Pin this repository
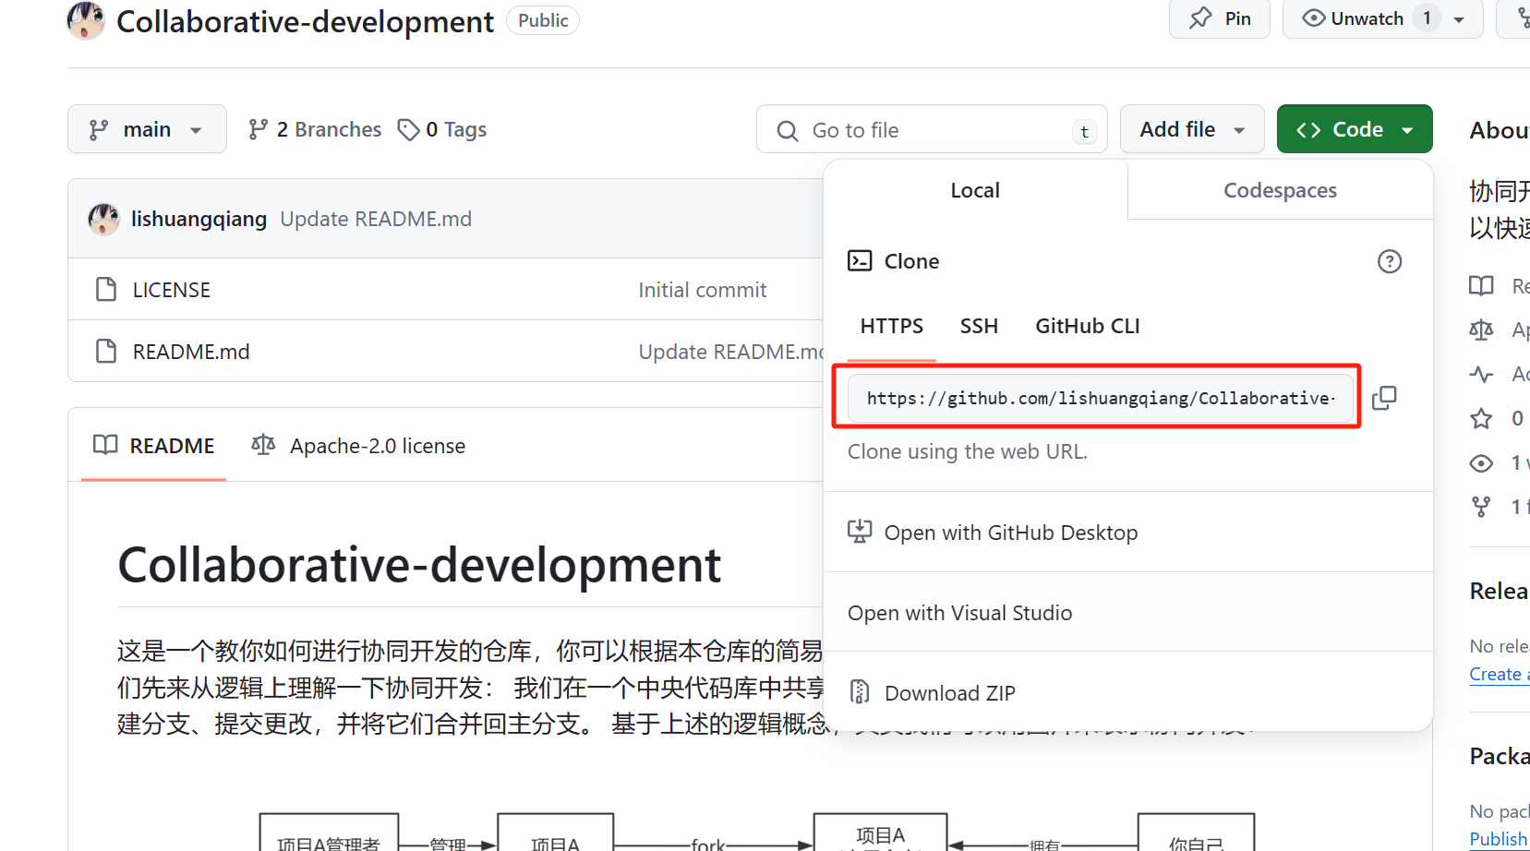Image resolution: width=1530 pixels, height=851 pixels. [1219, 18]
